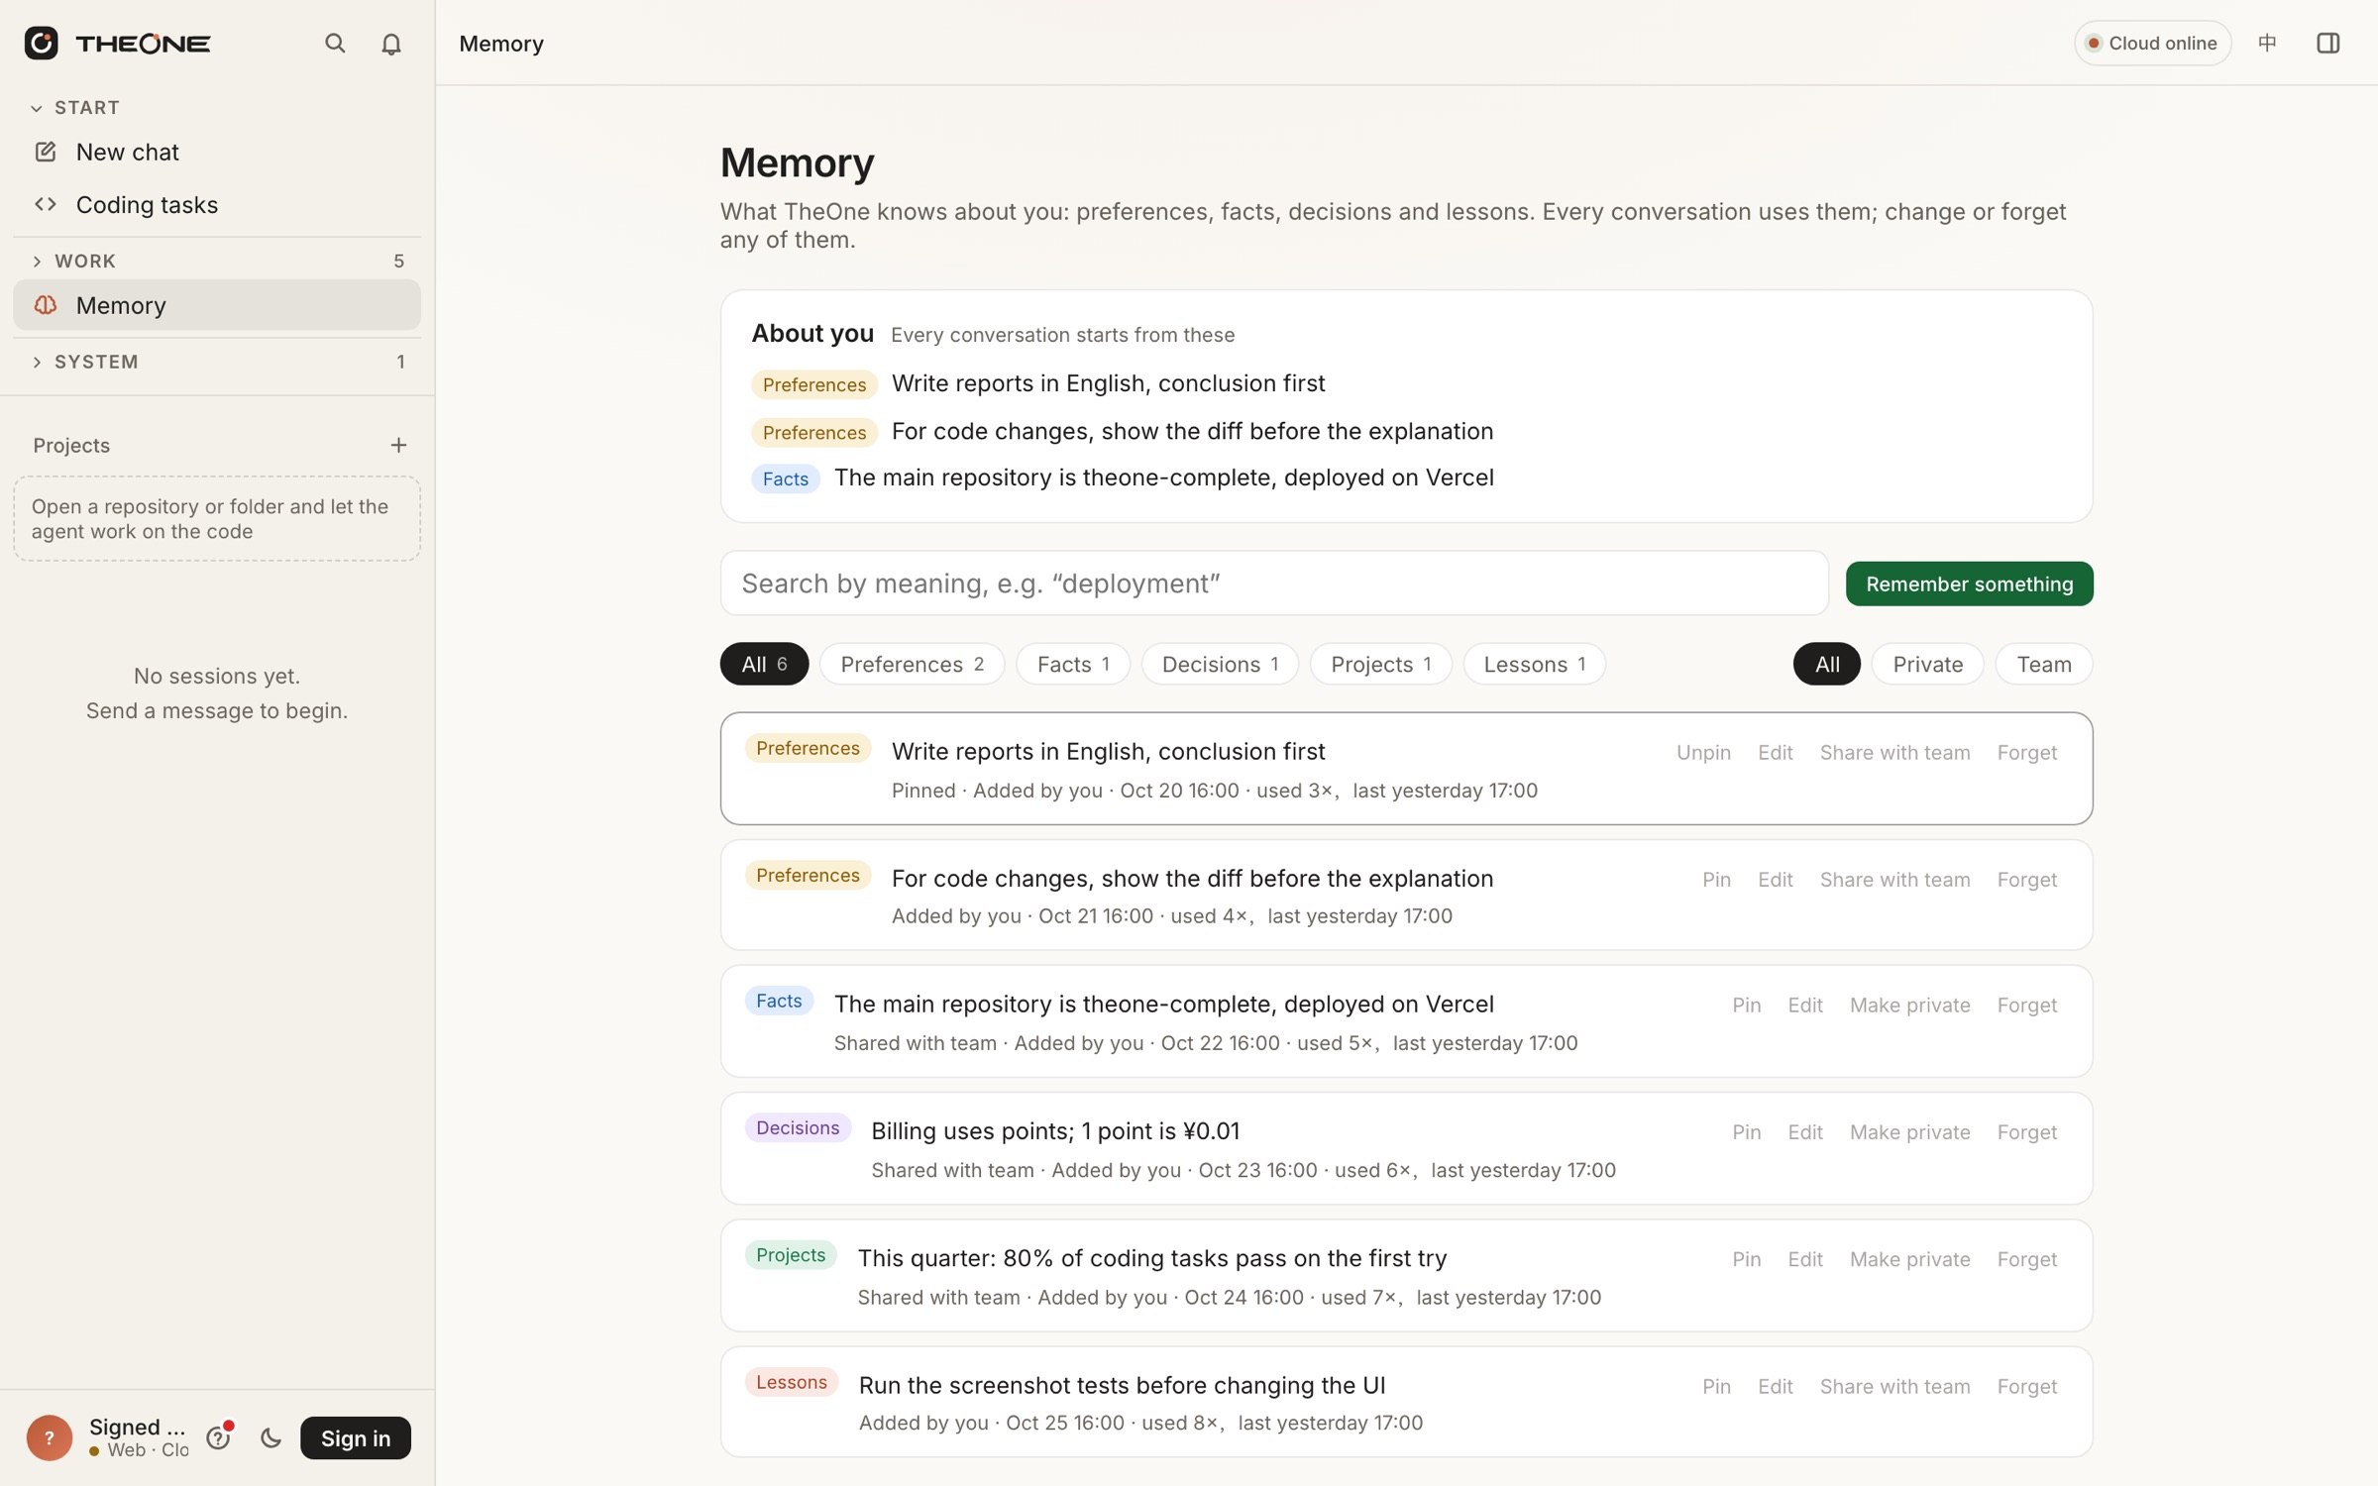The image size is (2378, 1486).
Task: Filter memories by Projects tab
Action: (x=1381, y=664)
